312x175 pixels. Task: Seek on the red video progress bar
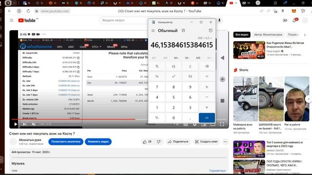(73, 119)
